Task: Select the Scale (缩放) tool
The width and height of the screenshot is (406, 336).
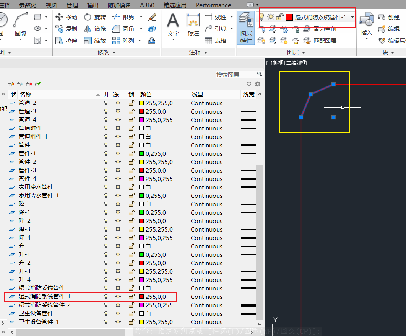Action: click(95, 41)
